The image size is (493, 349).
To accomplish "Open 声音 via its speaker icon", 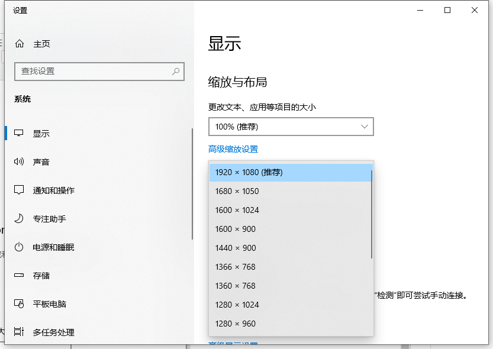I will [x=20, y=162].
